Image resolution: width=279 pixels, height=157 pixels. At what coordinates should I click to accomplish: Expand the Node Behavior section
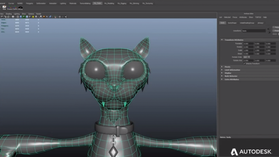pyautogui.click(x=222, y=76)
